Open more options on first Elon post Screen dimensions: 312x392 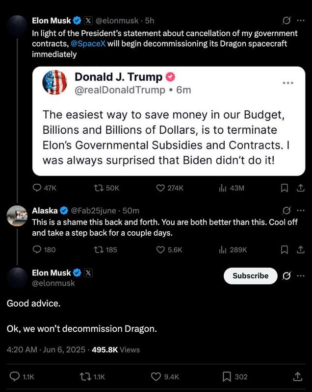[301, 21]
